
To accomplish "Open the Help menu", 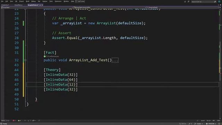I will tap(72, 1).
